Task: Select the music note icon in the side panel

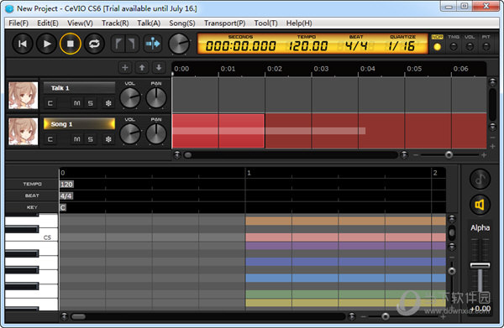Action: click(x=480, y=179)
